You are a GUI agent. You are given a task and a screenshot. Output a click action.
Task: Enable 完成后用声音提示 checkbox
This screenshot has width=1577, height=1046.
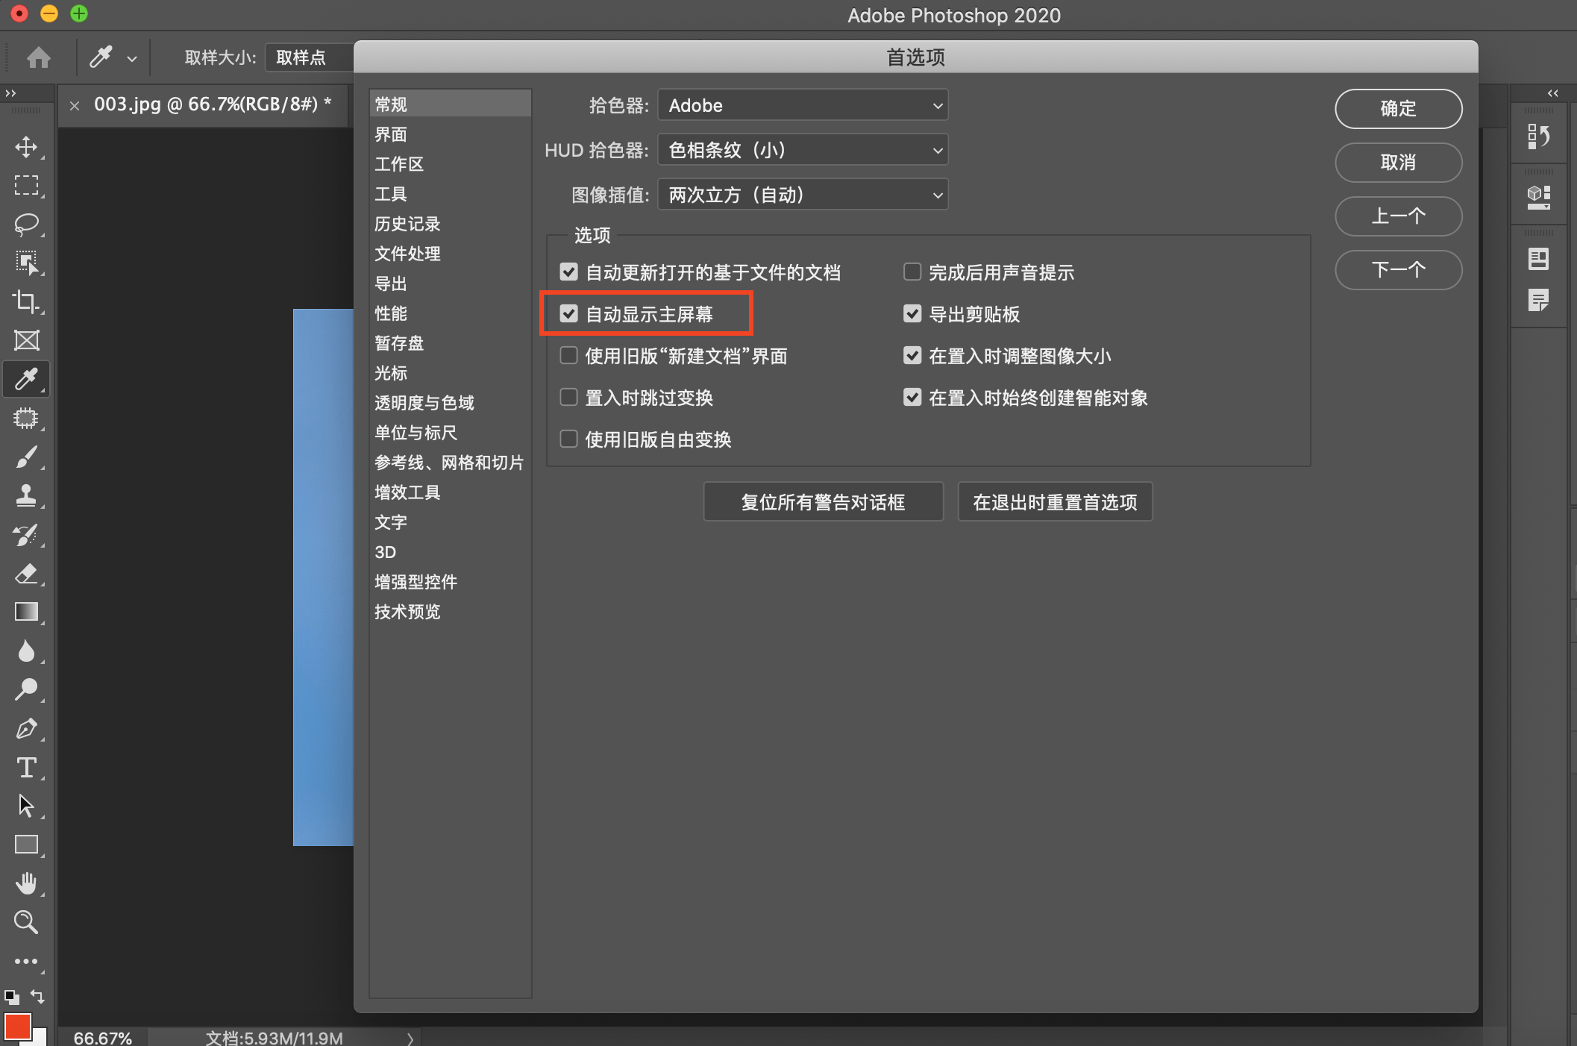click(912, 272)
